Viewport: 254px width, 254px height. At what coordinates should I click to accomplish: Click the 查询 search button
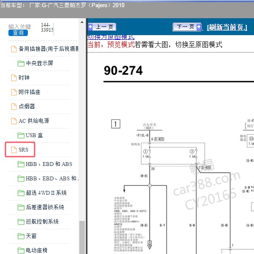18,33
